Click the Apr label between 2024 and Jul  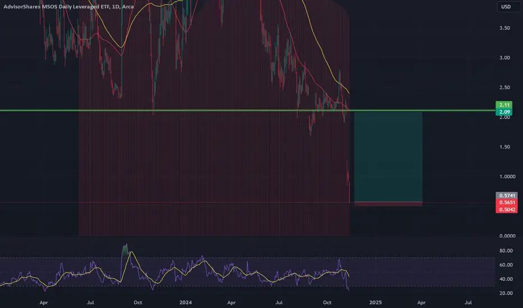pos(231,302)
